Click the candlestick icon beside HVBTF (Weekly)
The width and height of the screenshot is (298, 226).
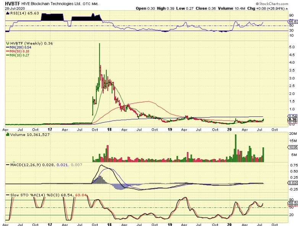tap(8, 43)
